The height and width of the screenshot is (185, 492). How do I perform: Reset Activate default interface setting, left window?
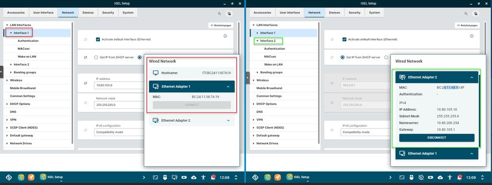pyautogui.click(x=86, y=39)
